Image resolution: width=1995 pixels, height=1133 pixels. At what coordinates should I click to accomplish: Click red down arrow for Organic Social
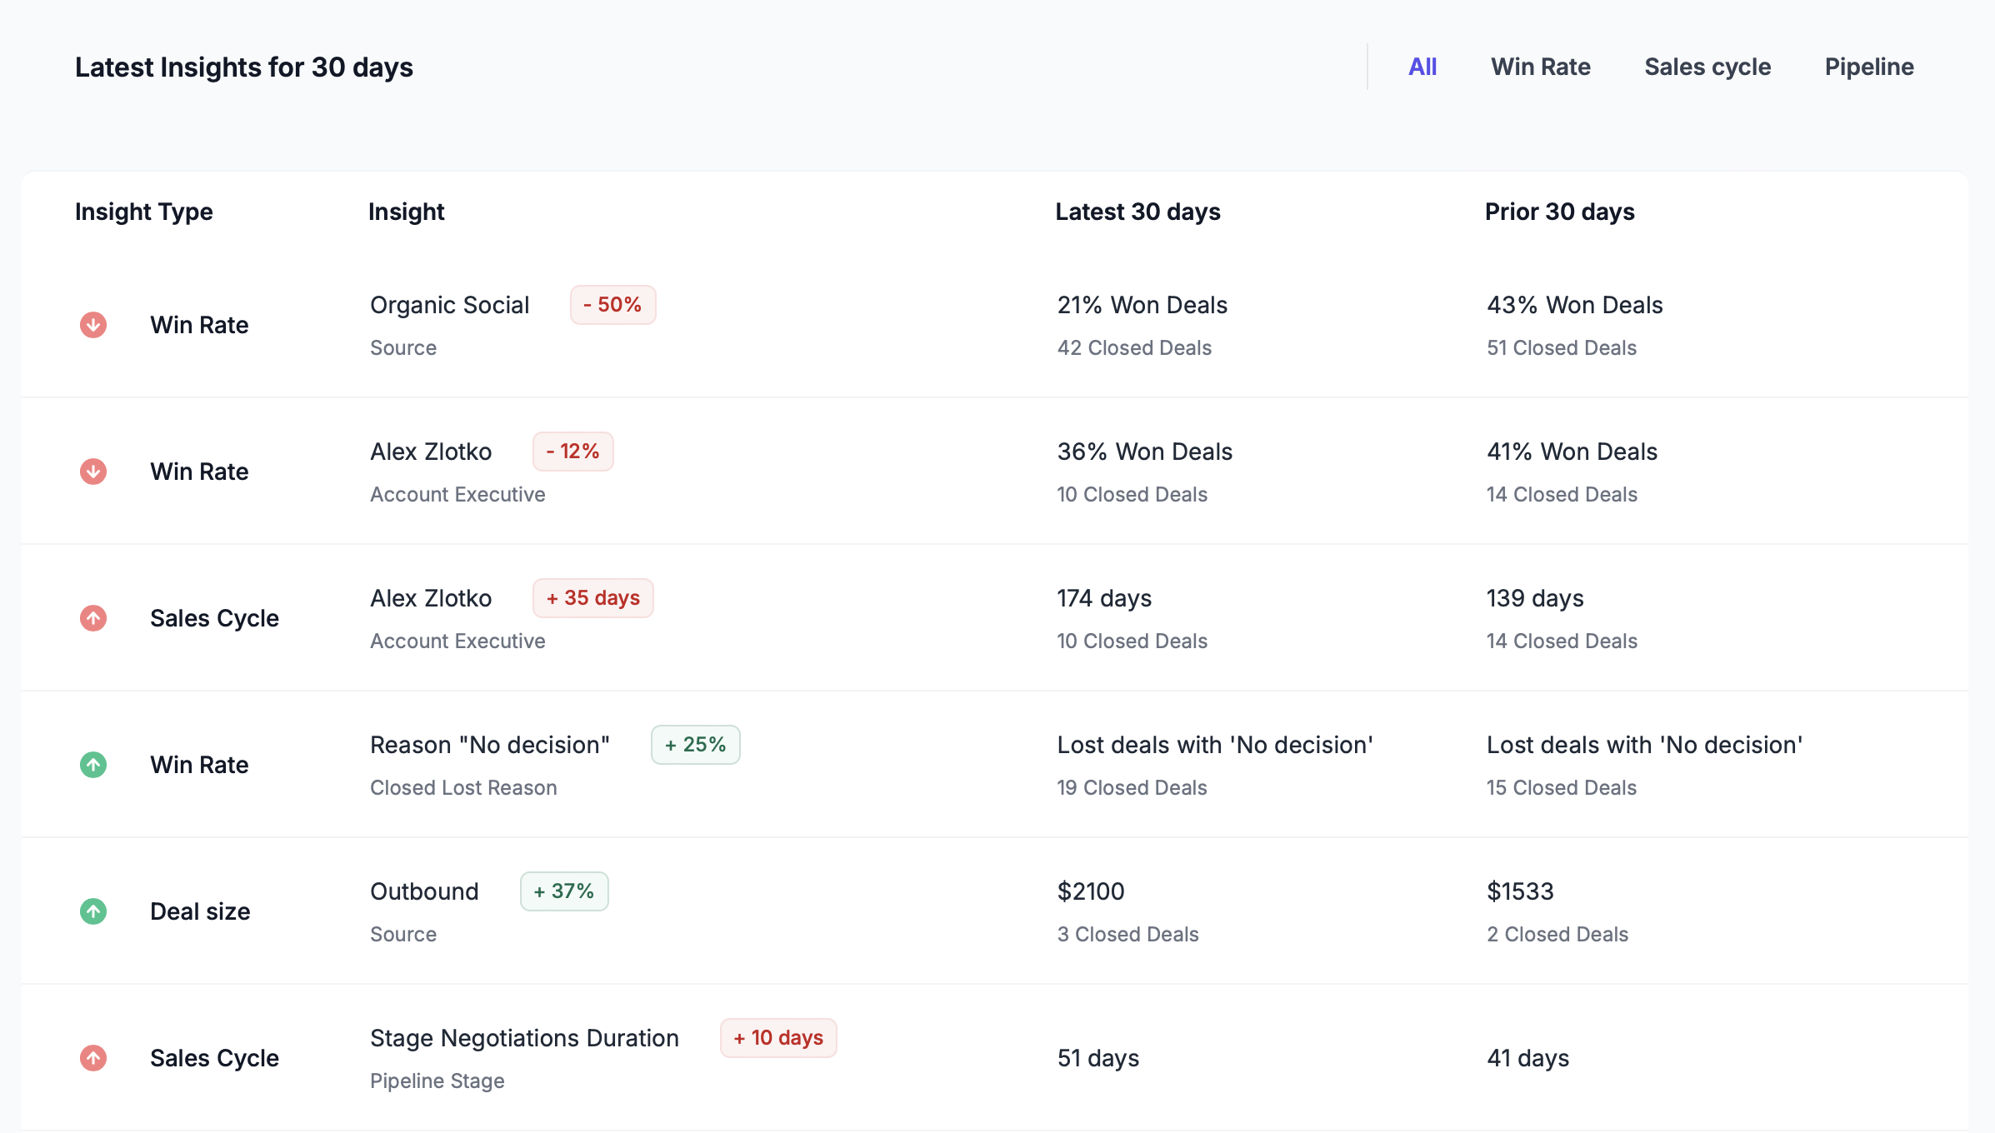[x=93, y=325]
